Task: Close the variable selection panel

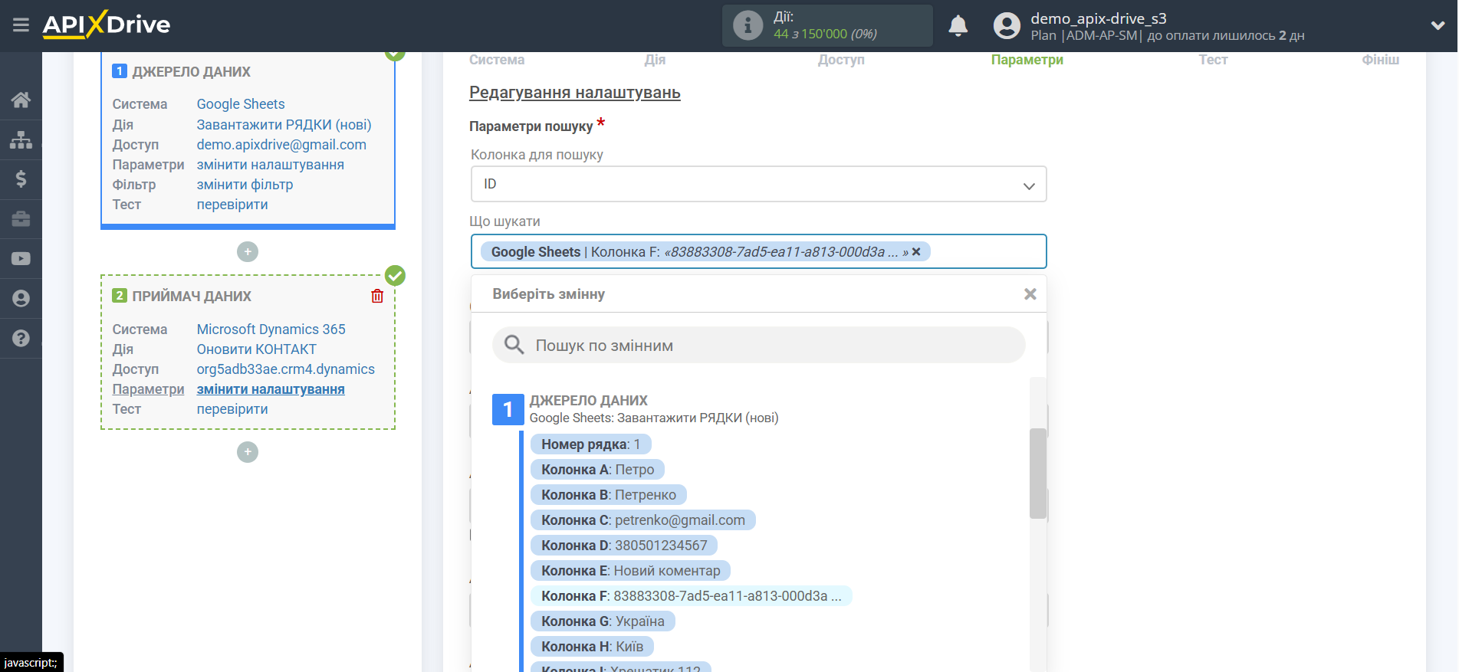Action: point(1030,294)
